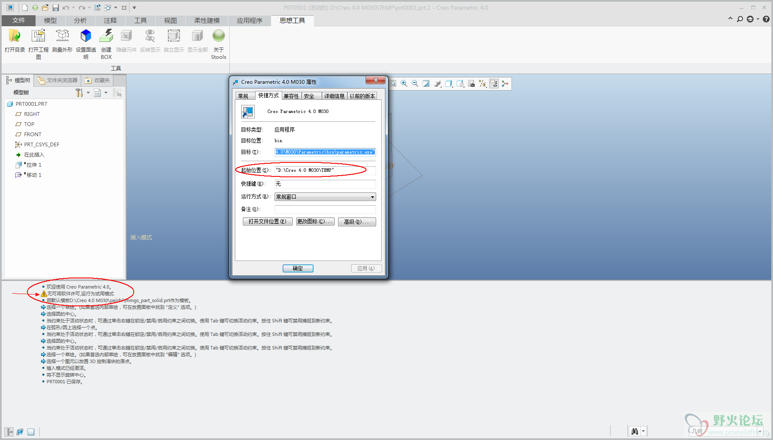Image resolution: width=773 pixels, height=440 pixels.
Task: Click the Save disk icon
Action: click(55, 8)
